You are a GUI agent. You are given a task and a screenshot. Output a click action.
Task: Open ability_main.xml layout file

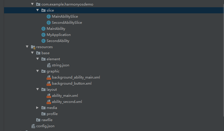tap(65, 96)
